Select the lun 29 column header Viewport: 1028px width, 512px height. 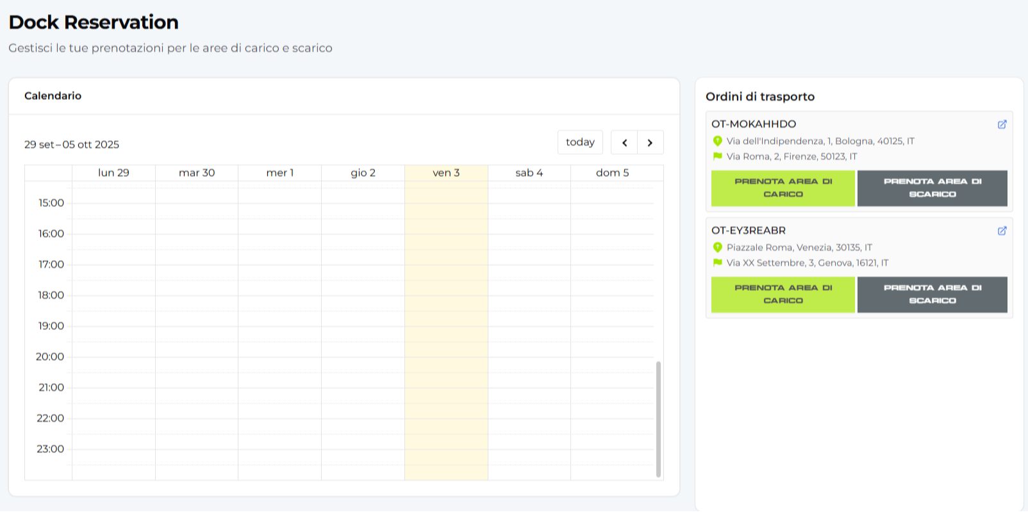coord(113,173)
